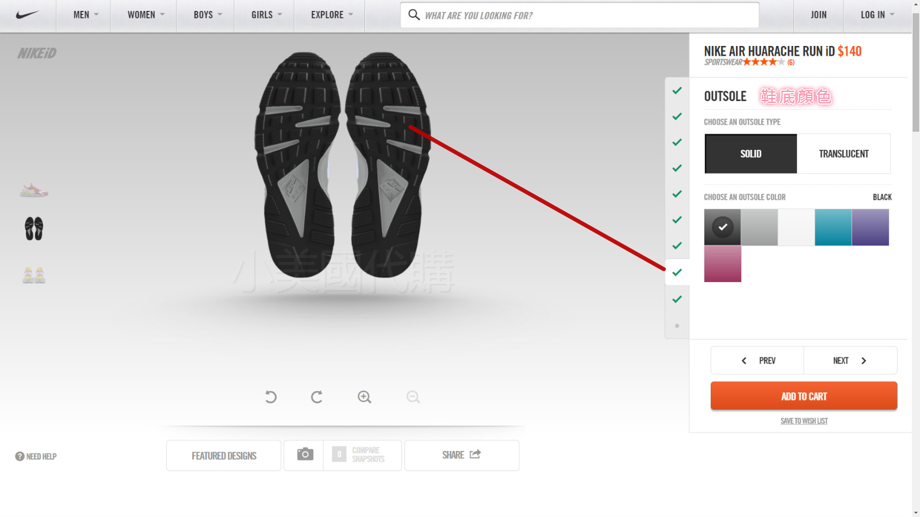Go to the second customization step checkmark
This screenshot has height=517, width=920.
[x=677, y=116]
